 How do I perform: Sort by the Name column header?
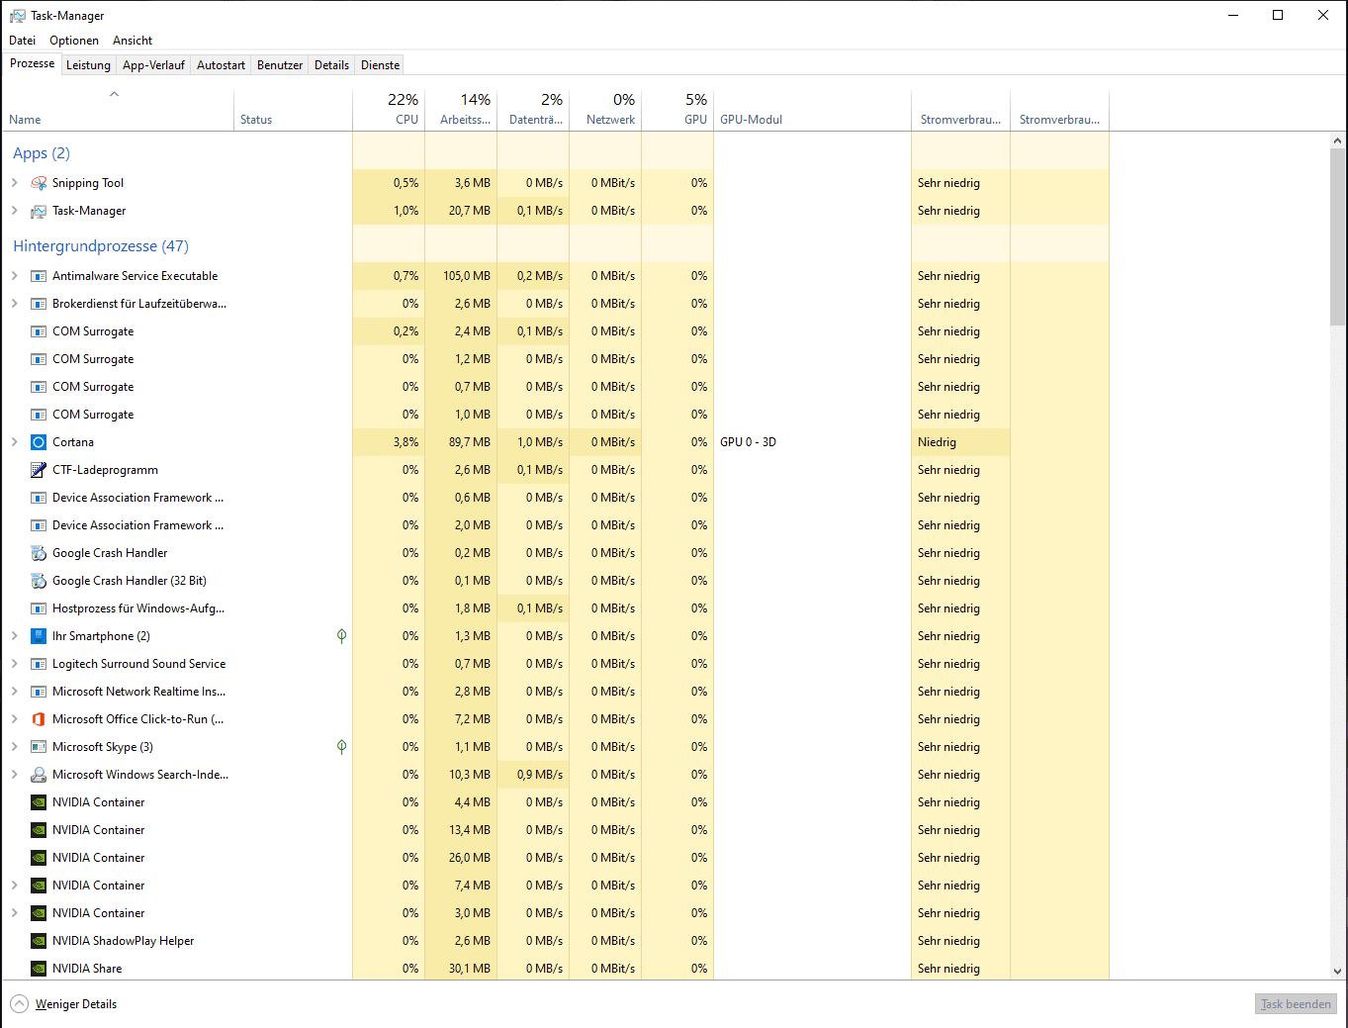(x=118, y=110)
